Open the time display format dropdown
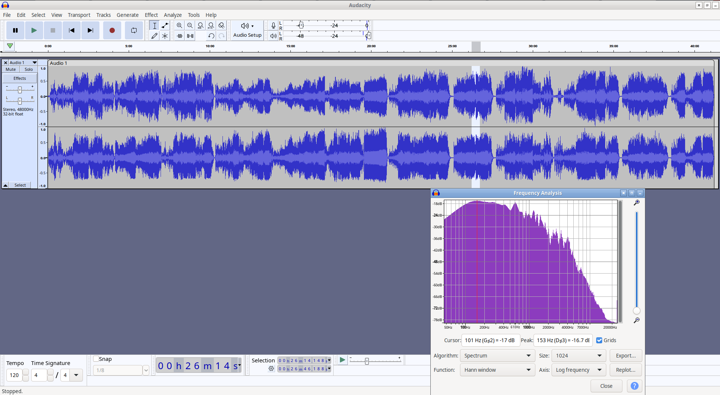 pos(239,365)
